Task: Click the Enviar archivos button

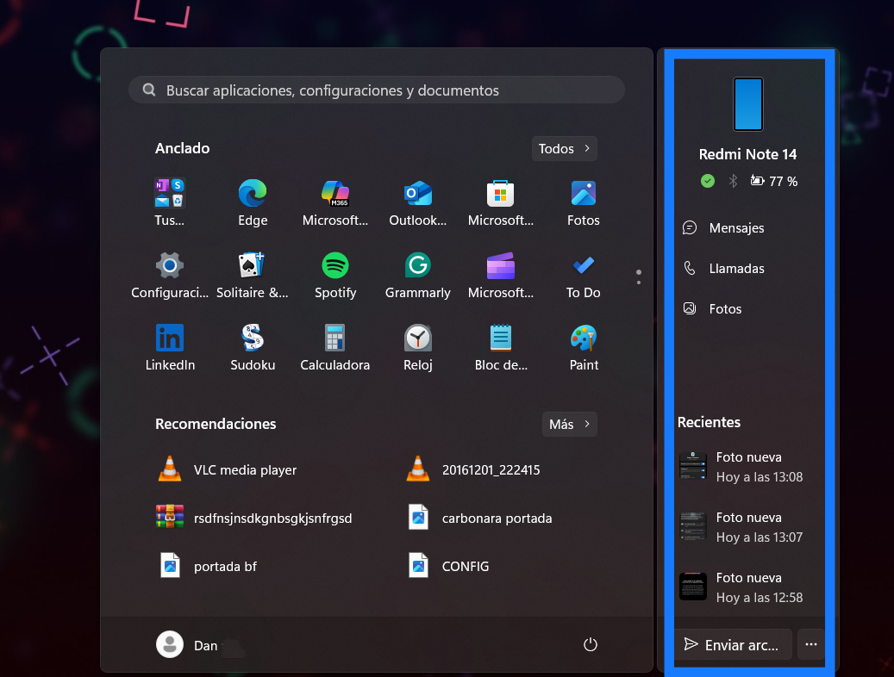Action: [x=733, y=644]
